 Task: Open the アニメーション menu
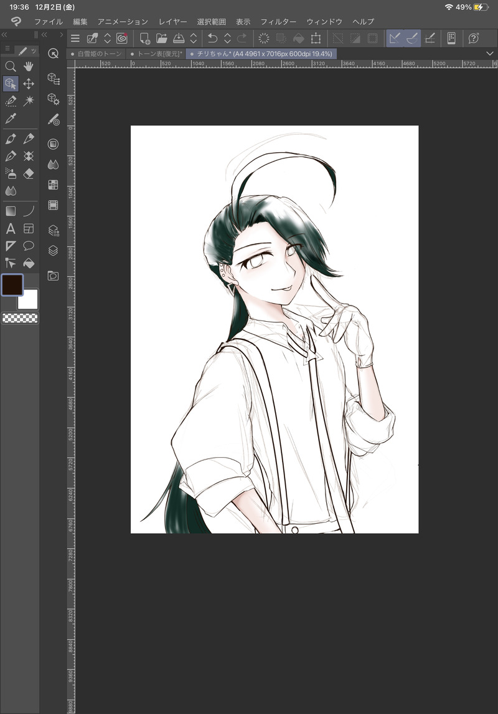click(x=123, y=22)
